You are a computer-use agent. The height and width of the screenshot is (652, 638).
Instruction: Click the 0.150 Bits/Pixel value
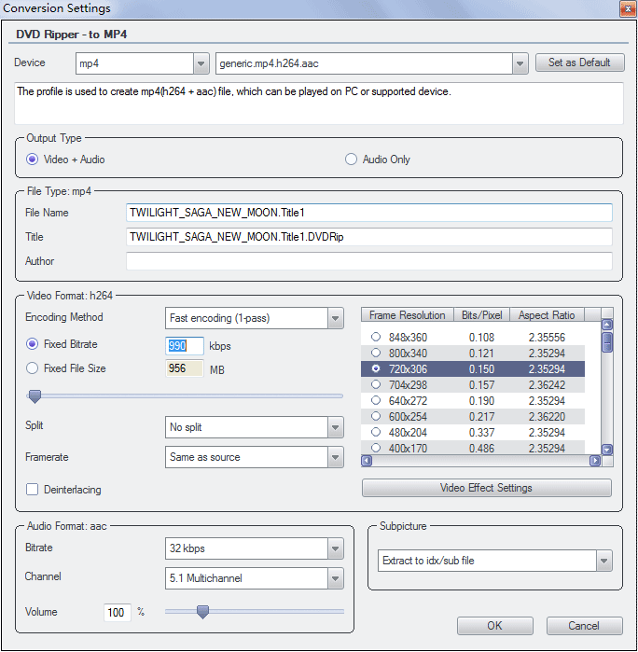click(481, 369)
